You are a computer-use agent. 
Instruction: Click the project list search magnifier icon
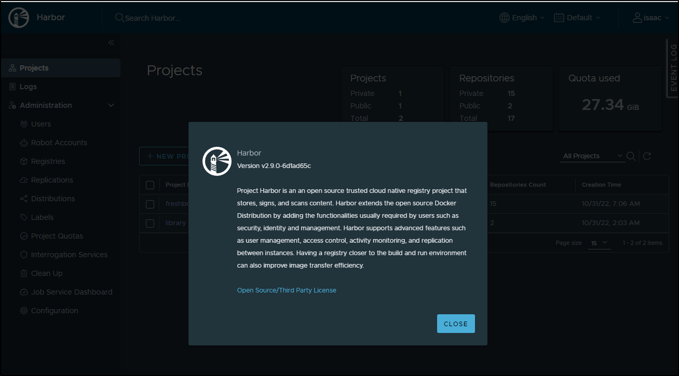[x=631, y=156]
